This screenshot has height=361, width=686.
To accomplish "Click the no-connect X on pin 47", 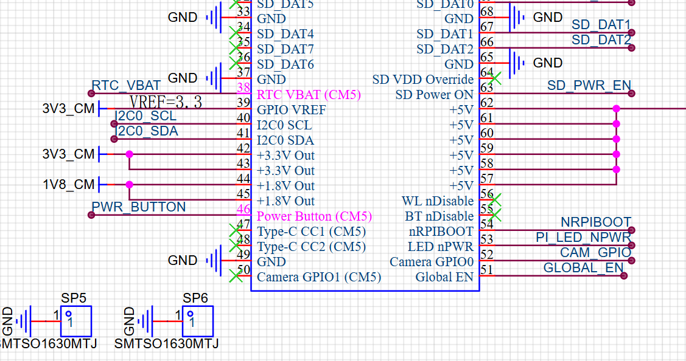I will (236, 230).
